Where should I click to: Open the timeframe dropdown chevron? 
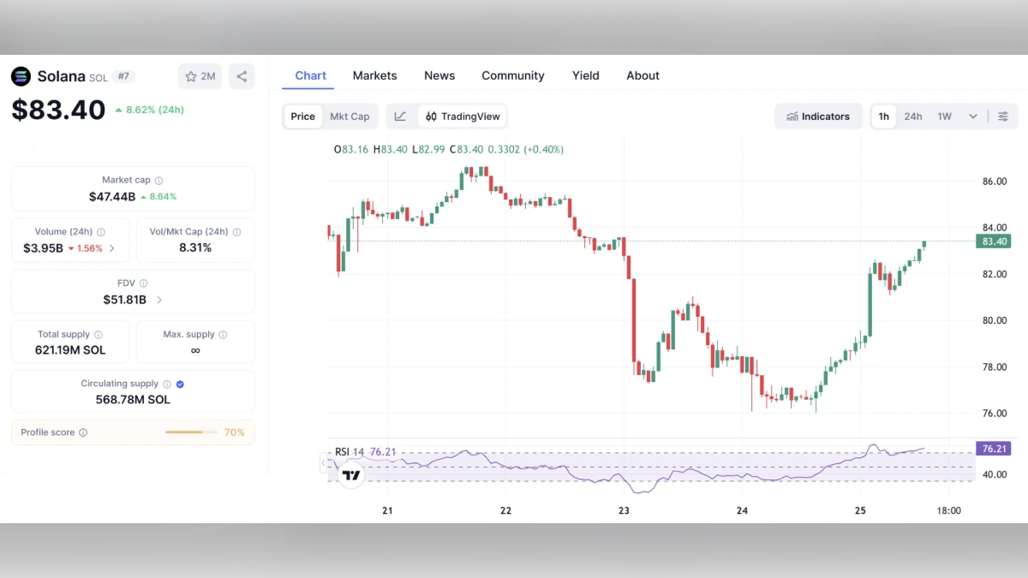(972, 116)
